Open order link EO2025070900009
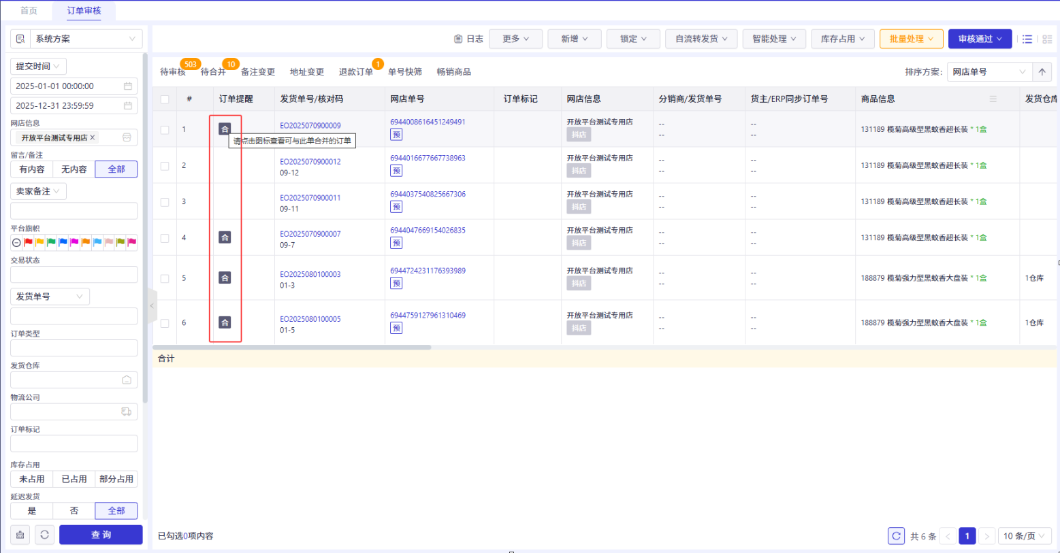 coord(310,126)
